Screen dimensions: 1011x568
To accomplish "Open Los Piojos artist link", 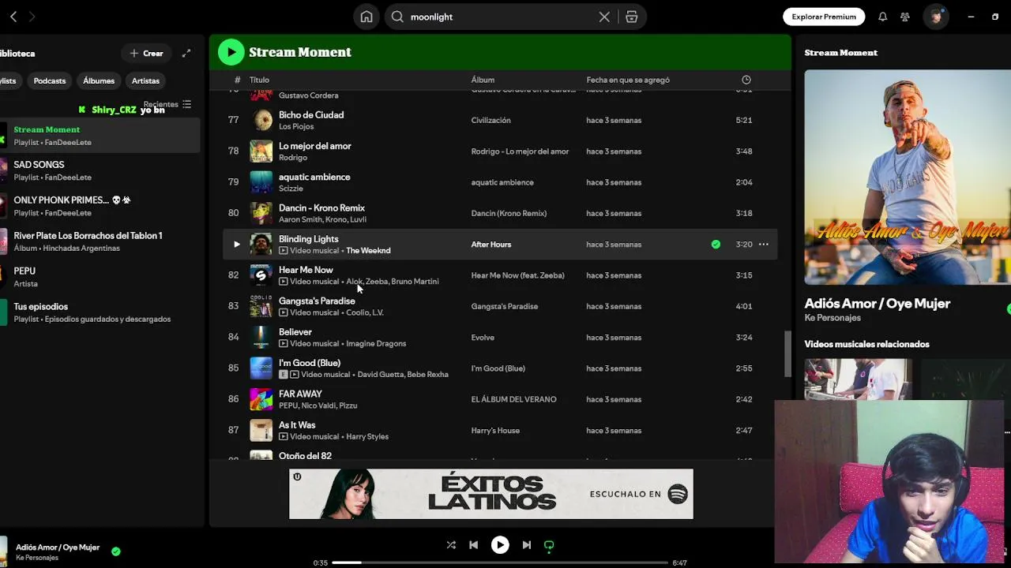I will (x=296, y=127).
